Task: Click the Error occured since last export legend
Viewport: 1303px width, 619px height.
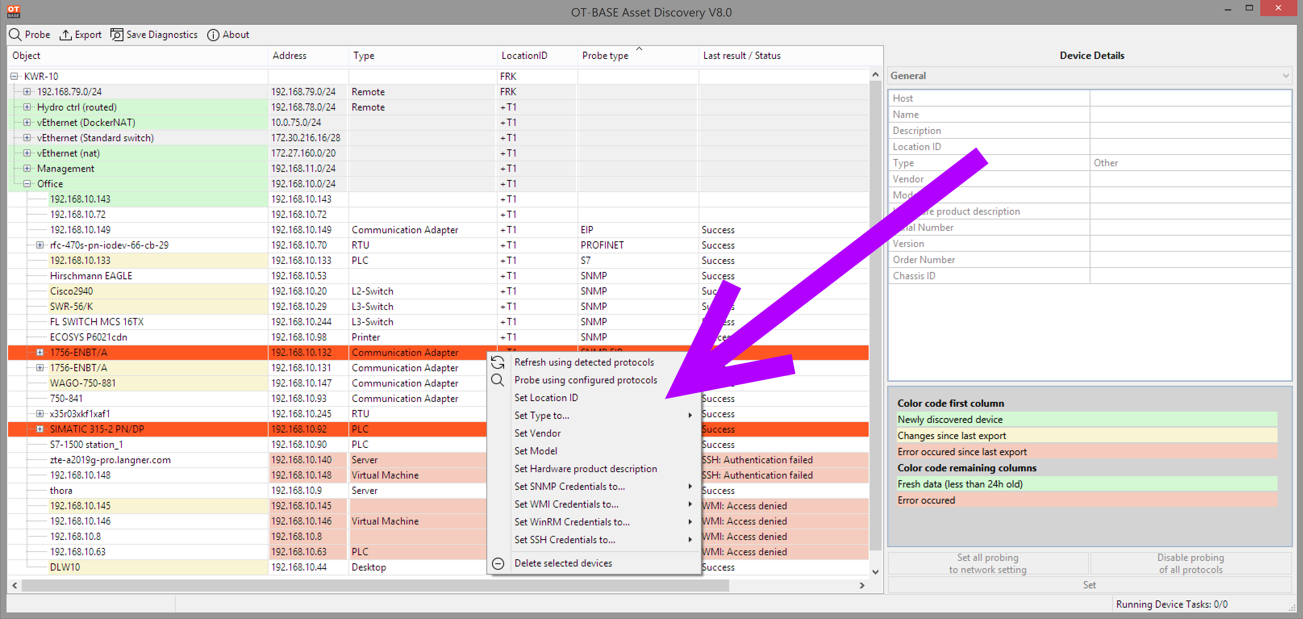Action: click(x=1086, y=452)
